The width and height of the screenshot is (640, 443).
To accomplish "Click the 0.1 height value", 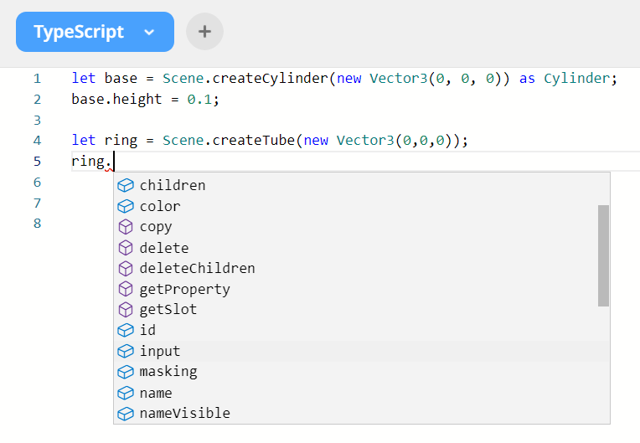I will (x=199, y=99).
